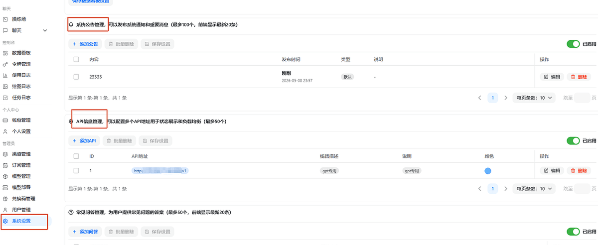Click the 系统设置 gear icon
598x245 pixels.
[x=5, y=221]
